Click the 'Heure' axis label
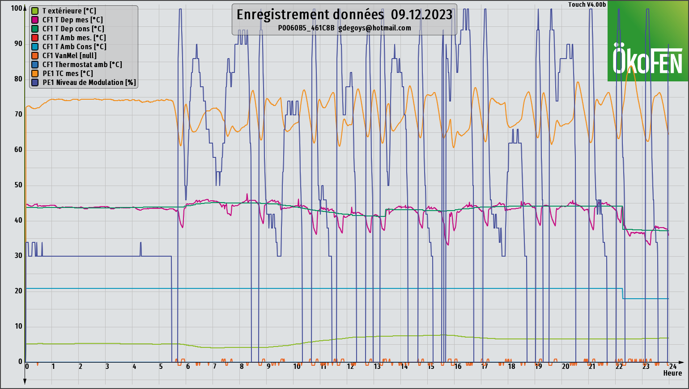689x389 pixels. click(672, 373)
